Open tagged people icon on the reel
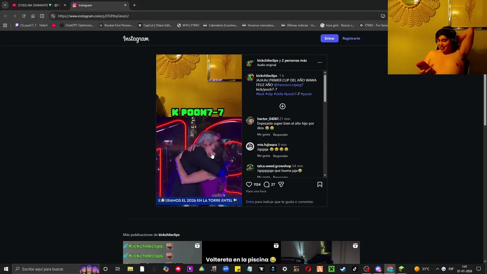This screenshot has width=487, height=274. click(163, 200)
